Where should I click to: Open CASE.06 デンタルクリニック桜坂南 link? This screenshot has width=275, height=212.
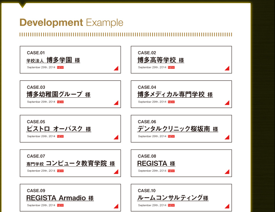[x=178, y=129]
